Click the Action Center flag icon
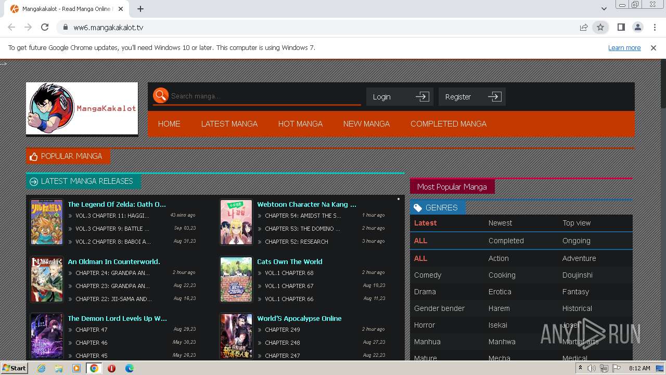 617,368
